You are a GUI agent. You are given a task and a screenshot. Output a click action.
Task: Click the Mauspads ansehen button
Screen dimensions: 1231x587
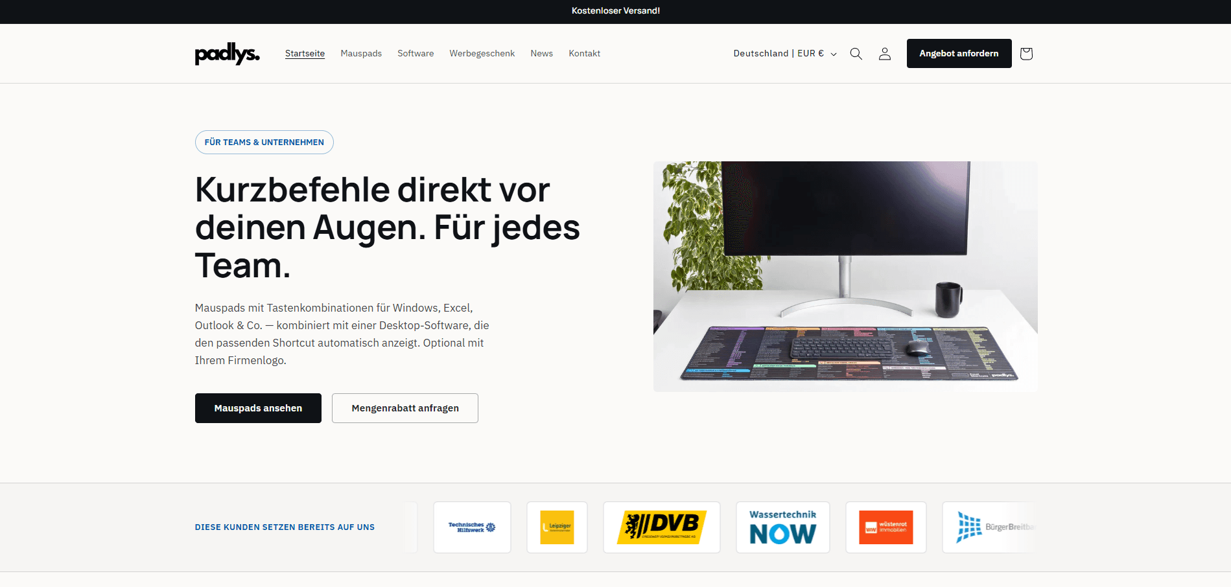tap(258, 408)
